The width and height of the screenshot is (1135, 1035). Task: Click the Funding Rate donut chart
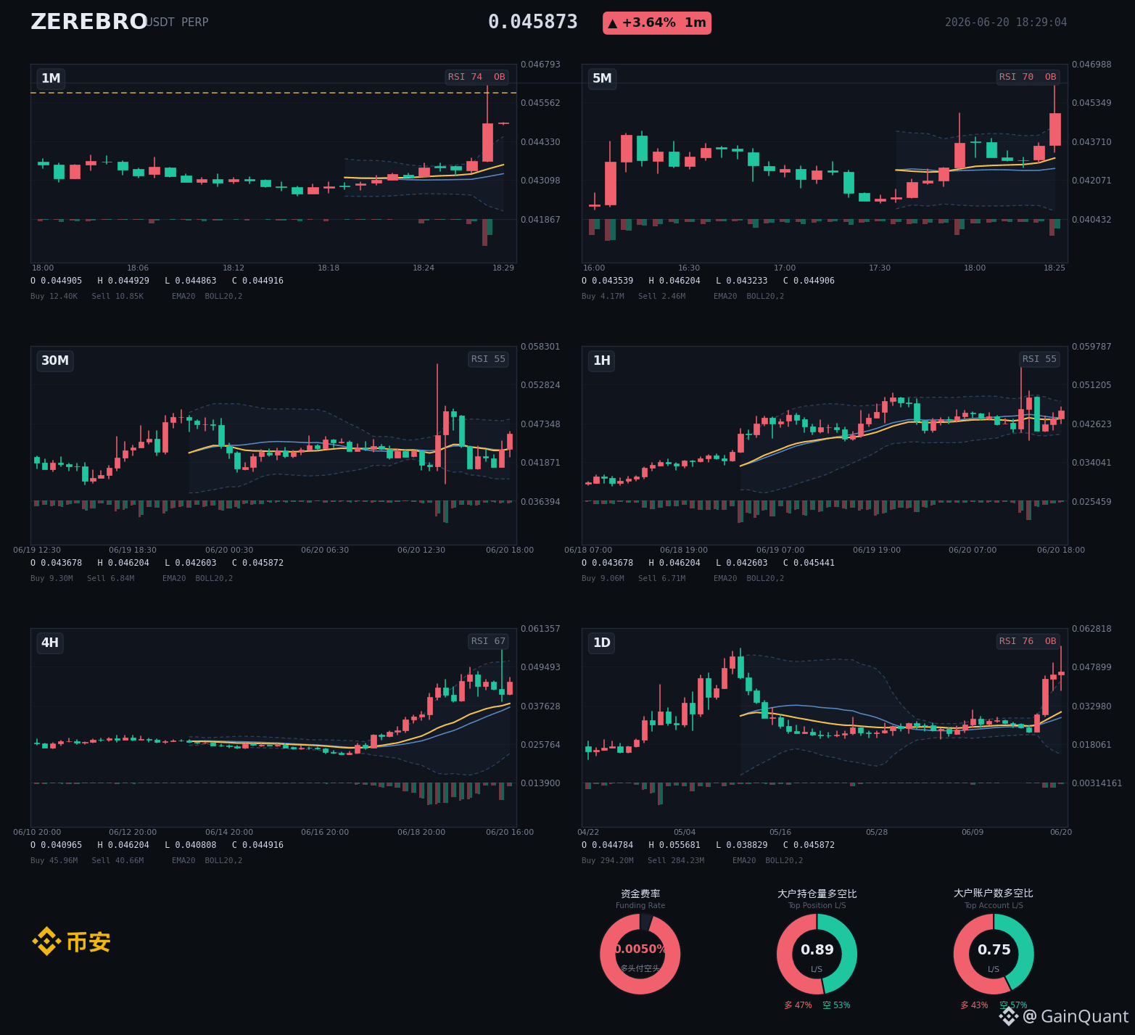click(640, 954)
